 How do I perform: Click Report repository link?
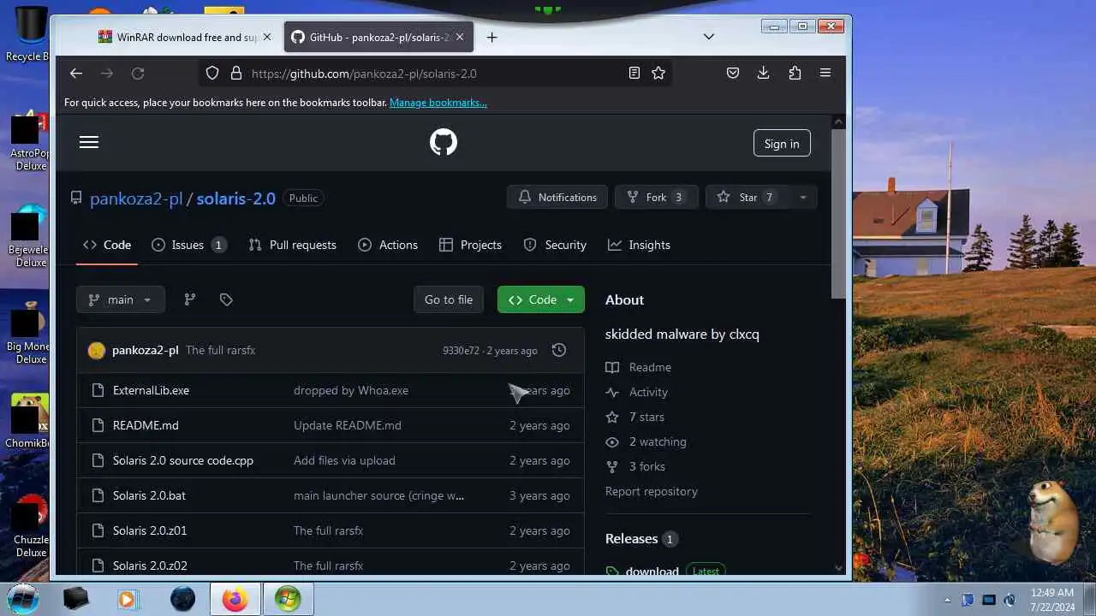click(x=652, y=491)
